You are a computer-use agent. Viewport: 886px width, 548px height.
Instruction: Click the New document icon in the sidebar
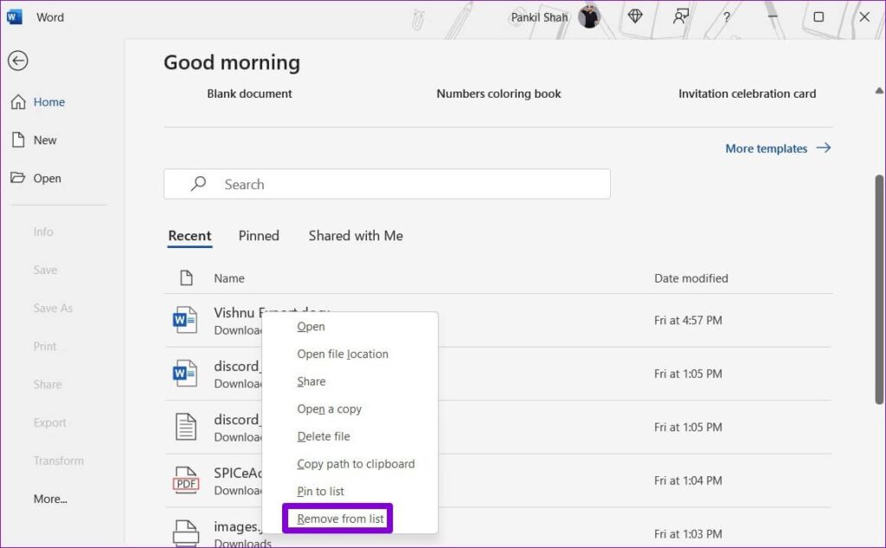[18, 140]
